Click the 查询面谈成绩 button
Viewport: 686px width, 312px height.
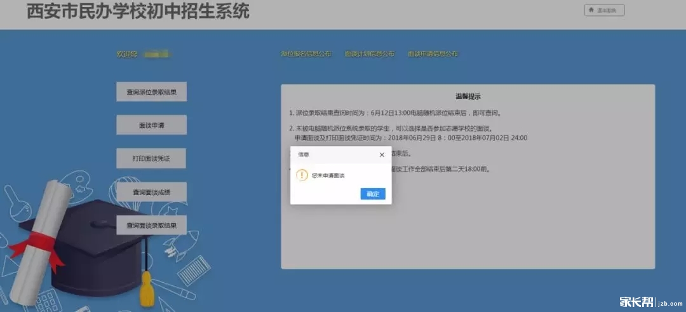click(151, 192)
